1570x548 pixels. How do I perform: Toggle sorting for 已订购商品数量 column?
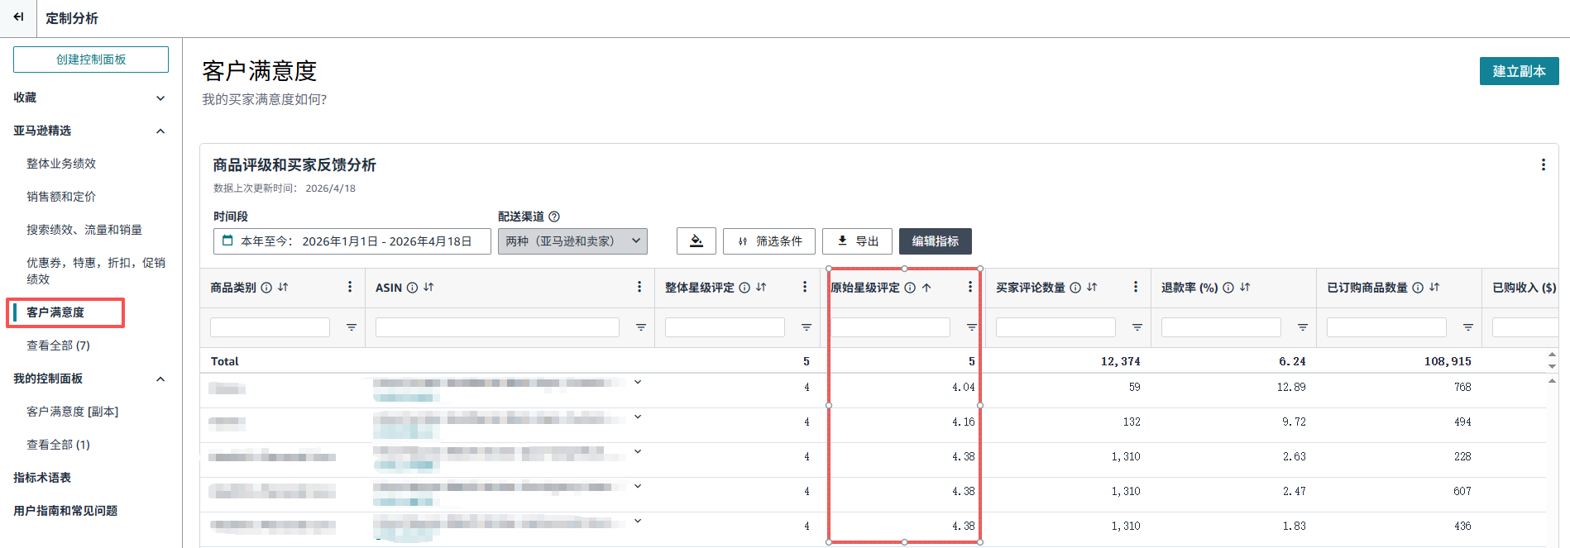tap(1434, 288)
